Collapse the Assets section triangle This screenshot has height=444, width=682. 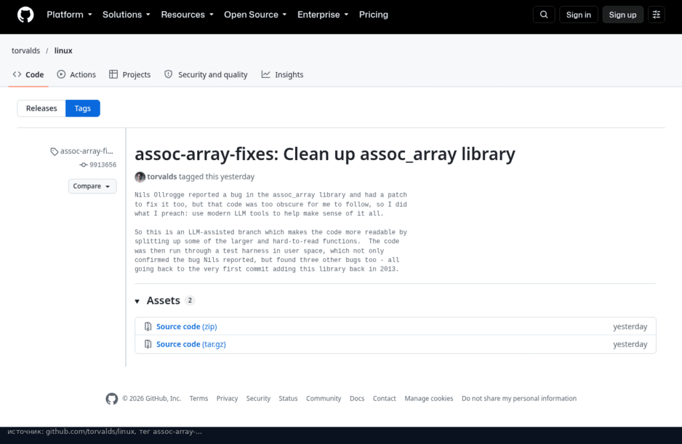137,301
